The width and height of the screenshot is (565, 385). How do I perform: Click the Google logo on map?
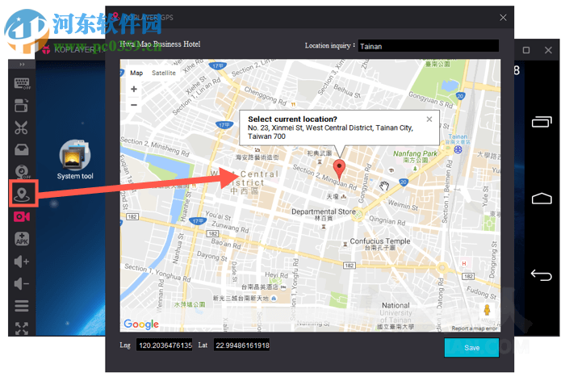141,324
